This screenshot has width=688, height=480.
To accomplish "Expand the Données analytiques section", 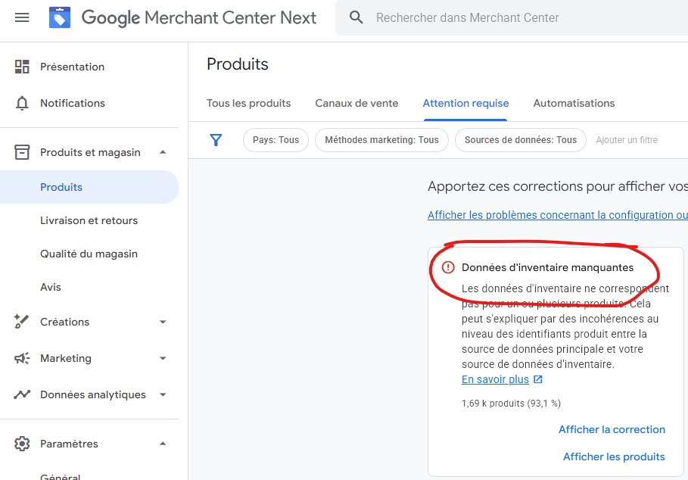I will (x=163, y=394).
